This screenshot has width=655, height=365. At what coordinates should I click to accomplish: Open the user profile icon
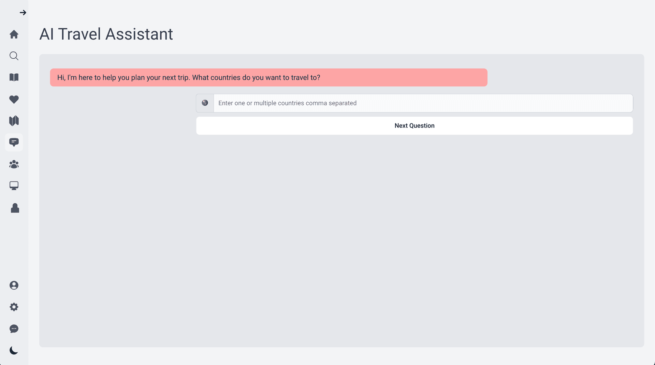click(14, 285)
